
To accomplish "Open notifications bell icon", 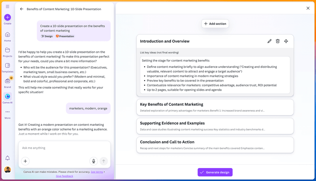I will [x=8, y=158].
